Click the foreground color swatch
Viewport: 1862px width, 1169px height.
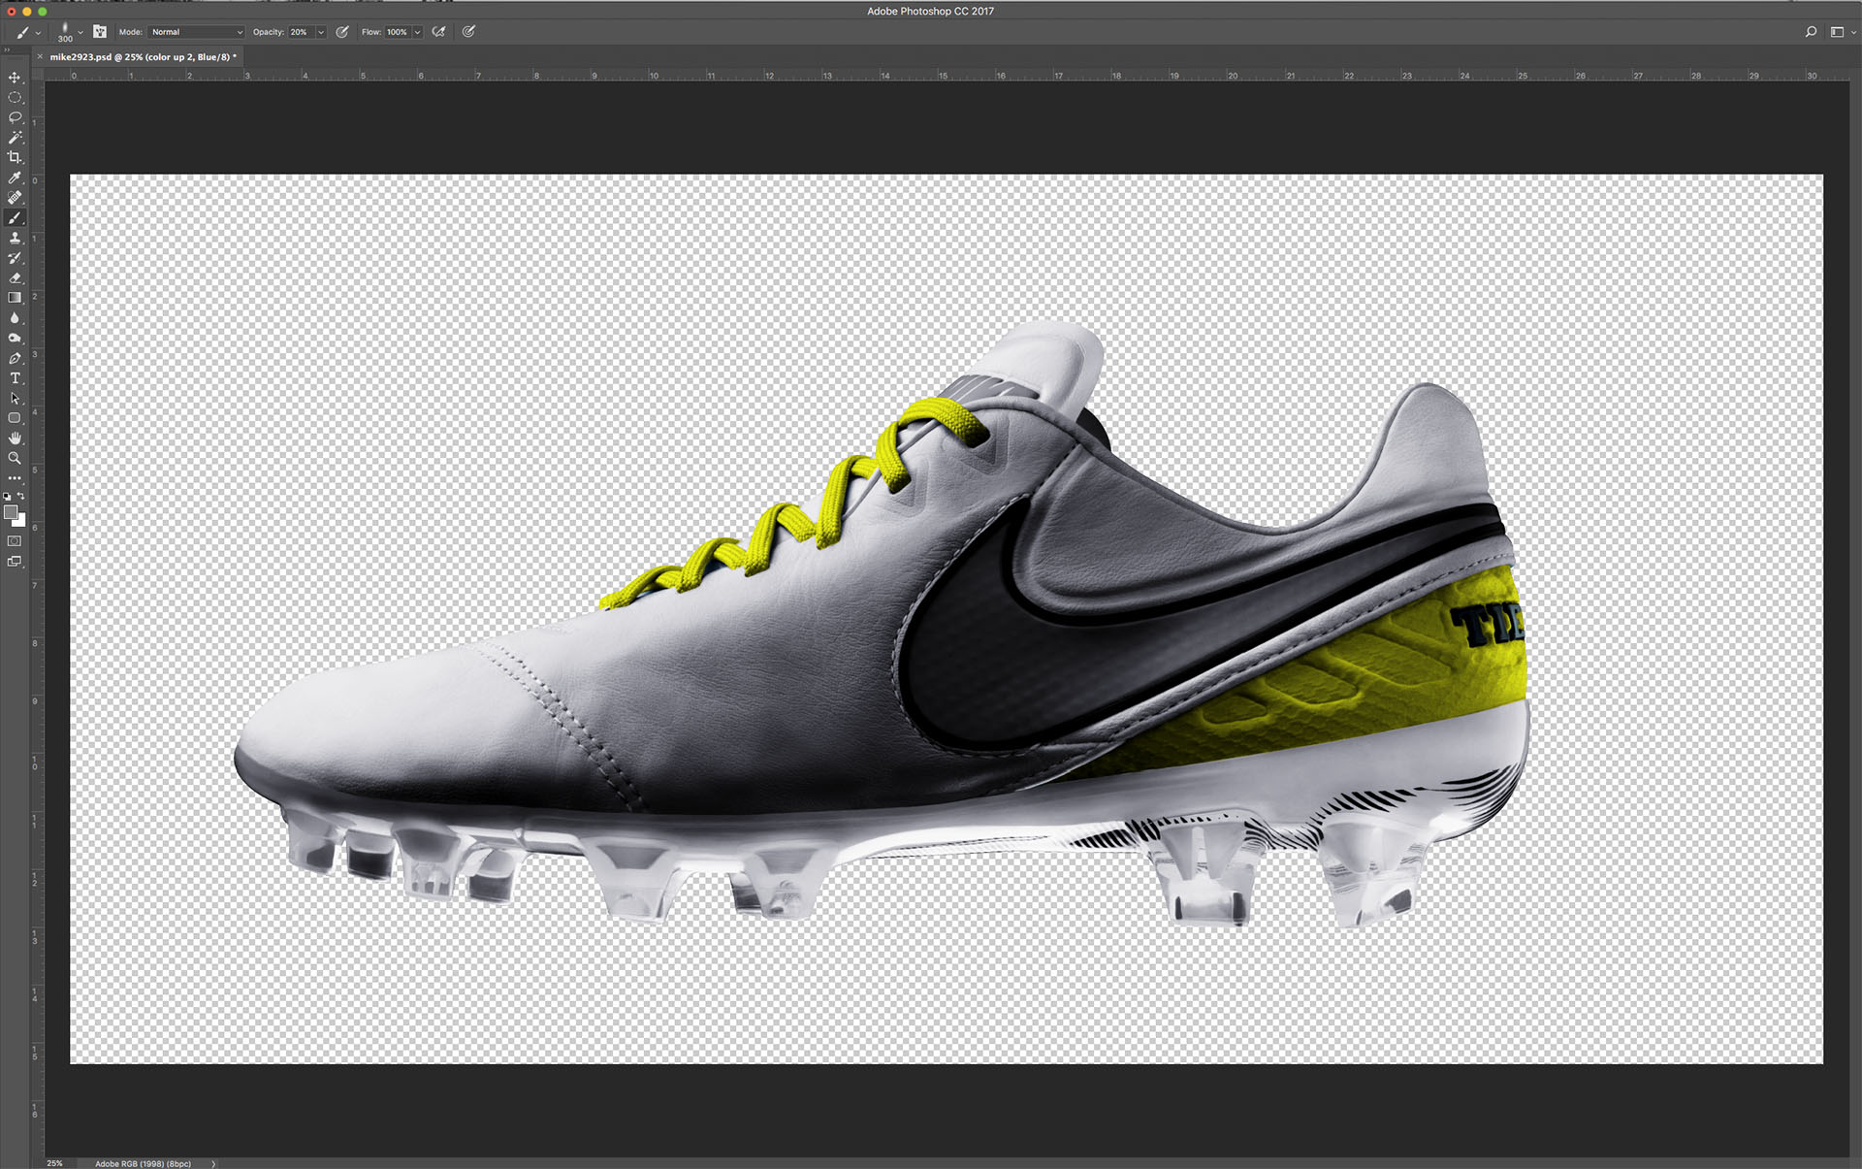click(x=11, y=512)
